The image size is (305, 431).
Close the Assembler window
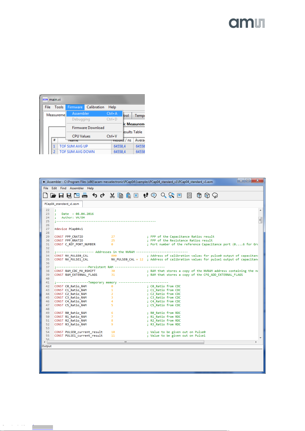(257, 181)
